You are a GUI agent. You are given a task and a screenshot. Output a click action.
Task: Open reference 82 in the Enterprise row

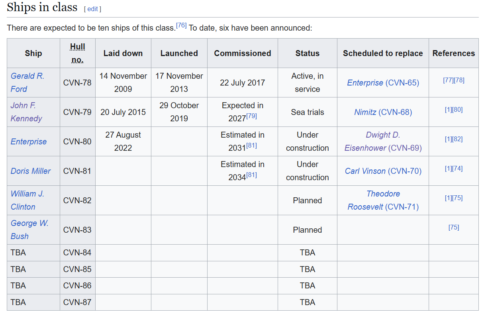pos(457,139)
